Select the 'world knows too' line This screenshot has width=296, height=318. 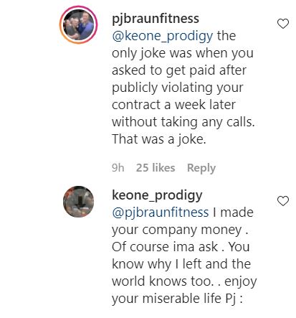pos(163,281)
